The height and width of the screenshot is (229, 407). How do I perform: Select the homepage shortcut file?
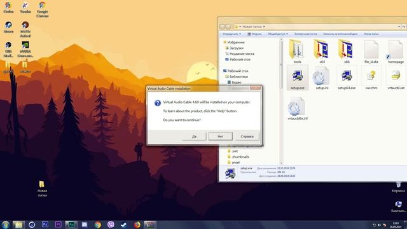tap(396, 52)
